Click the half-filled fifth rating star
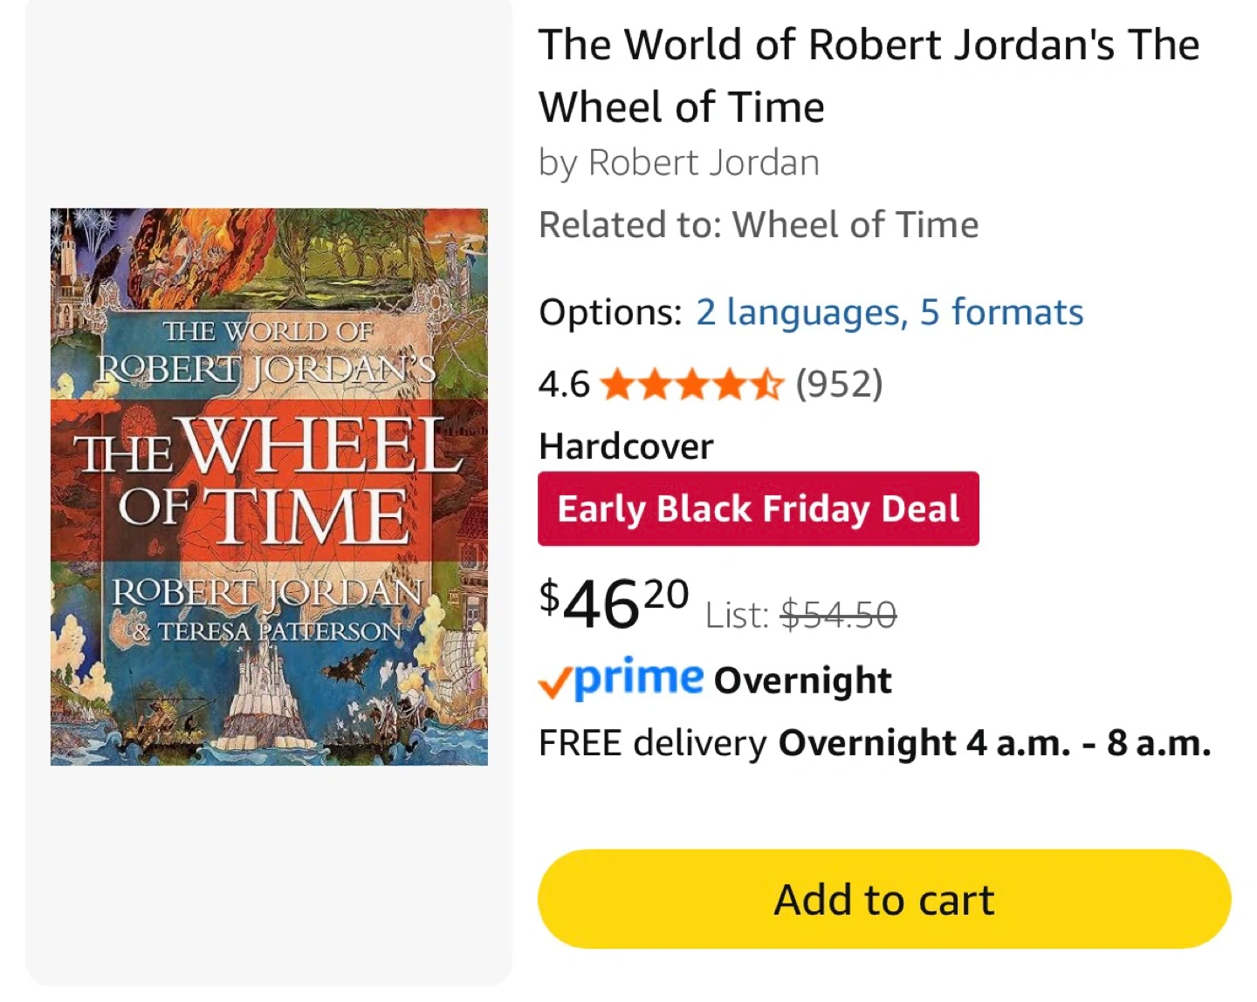Screen dimensions: 1257x1002 (x=767, y=384)
